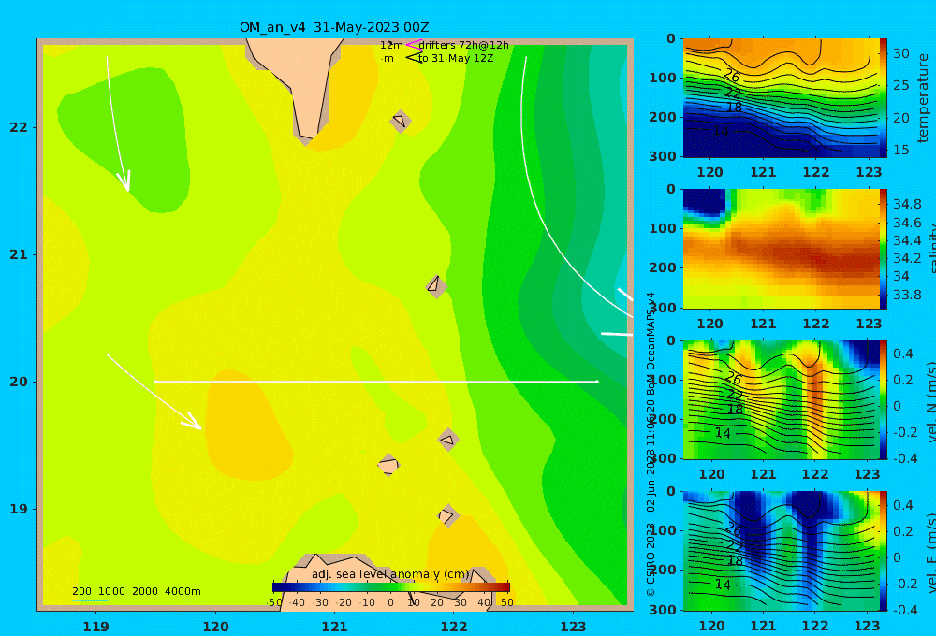
Task: Click the northernmost small island marker near 22N
Action: (x=400, y=121)
